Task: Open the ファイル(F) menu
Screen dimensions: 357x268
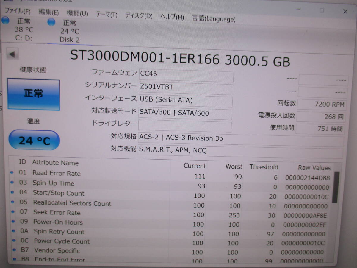Action: coord(17,12)
